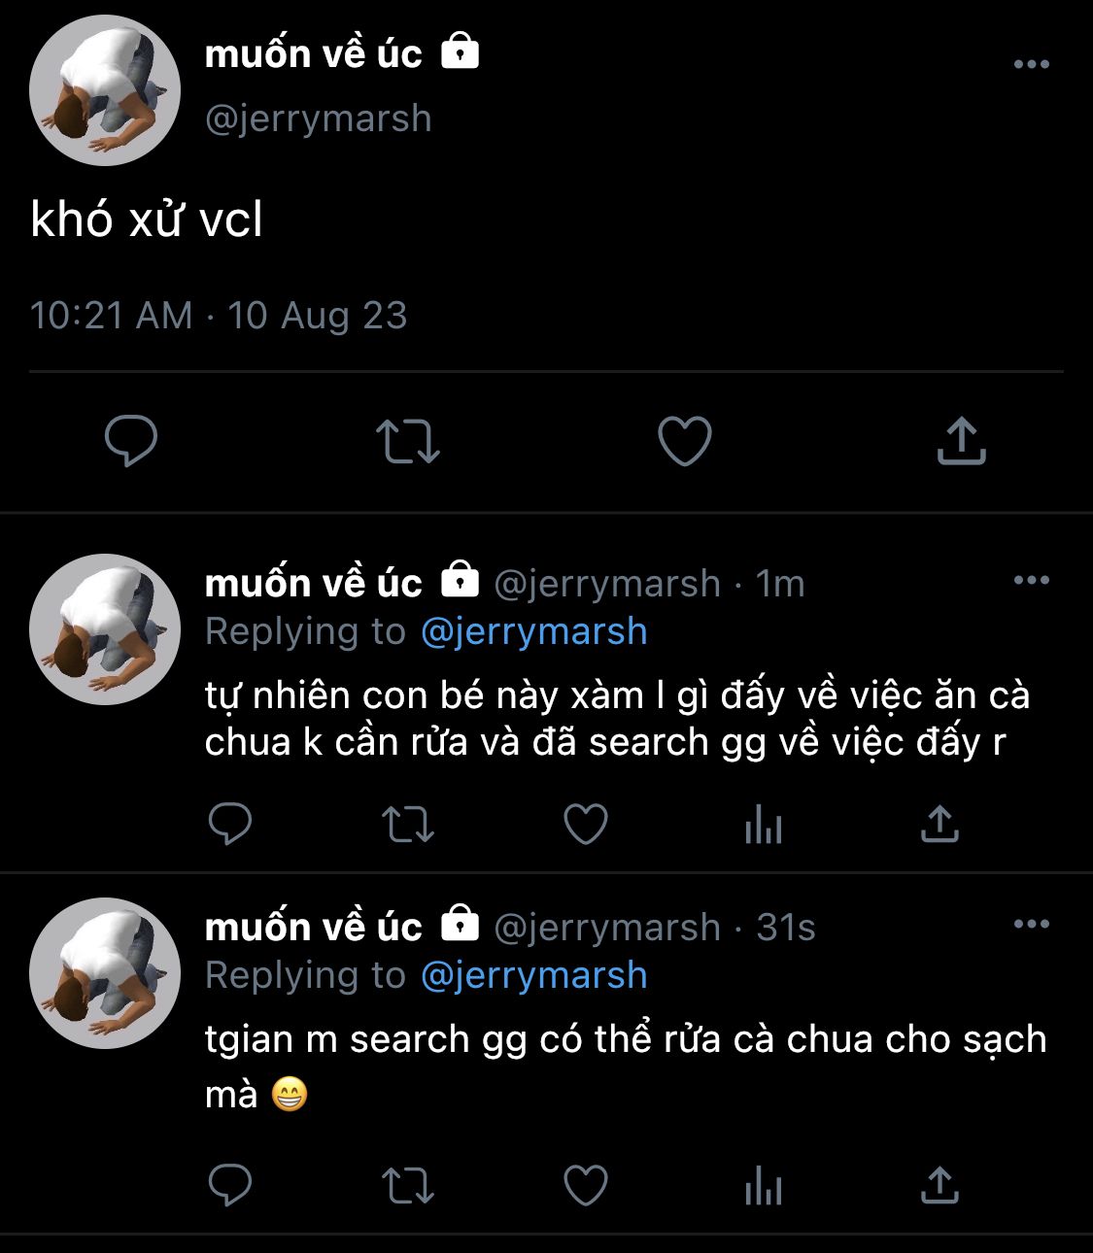The width and height of the screenshot is (1093, 1253).
Task: Like the reply posted 31s ago
Action: point(586,1186)
